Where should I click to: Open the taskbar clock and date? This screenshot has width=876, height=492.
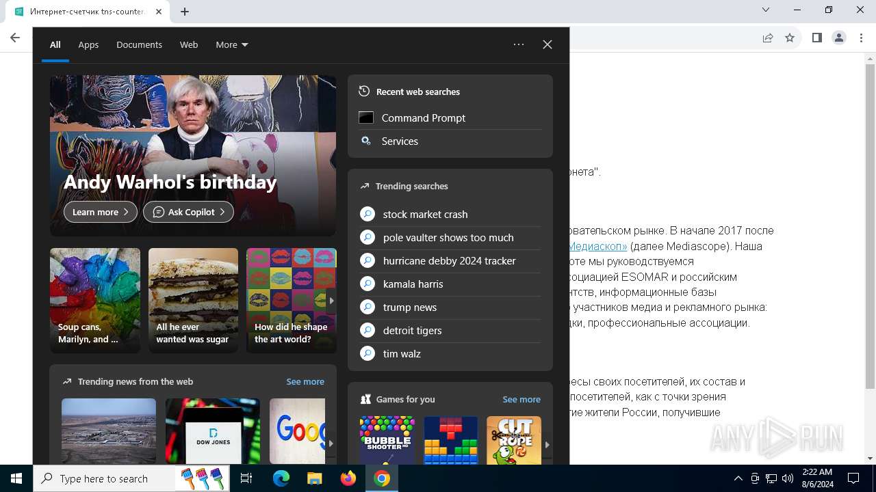pos(817,478)
